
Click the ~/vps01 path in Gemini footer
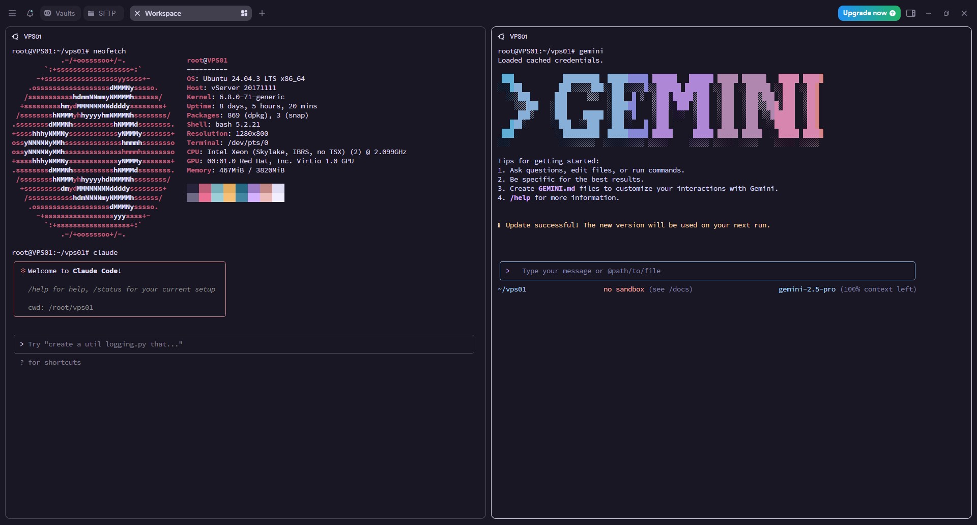click(512, 289)
